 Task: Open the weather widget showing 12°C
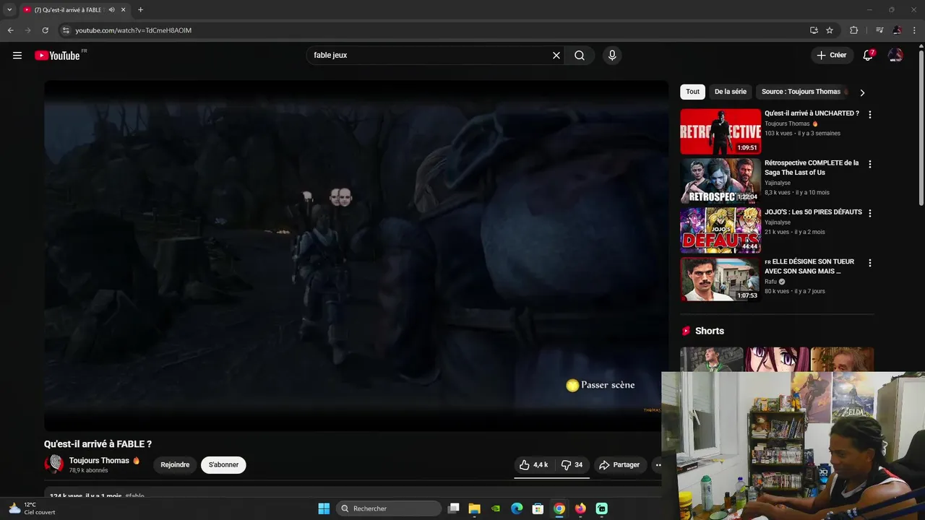pos(32,508)
